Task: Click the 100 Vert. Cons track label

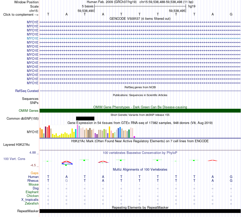Action: [x=14, y=159]
